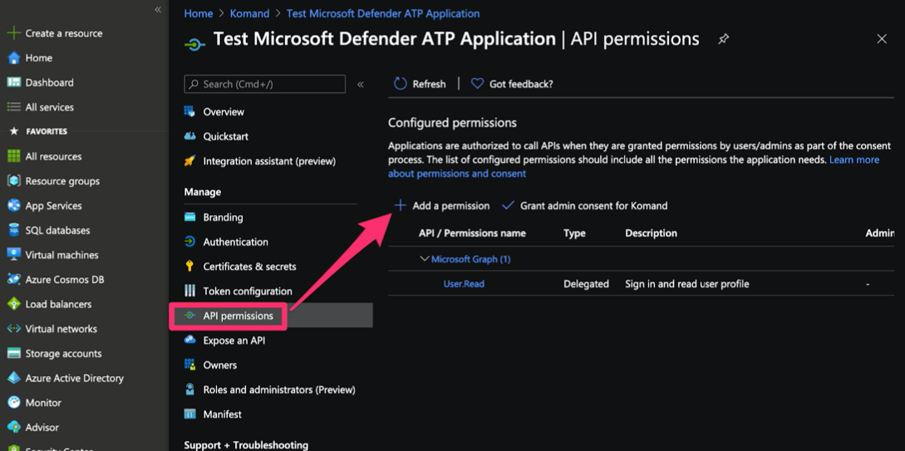905x451 pixels.
Task: Click the SQL databases icon
Action: click(x=14, y=230)
